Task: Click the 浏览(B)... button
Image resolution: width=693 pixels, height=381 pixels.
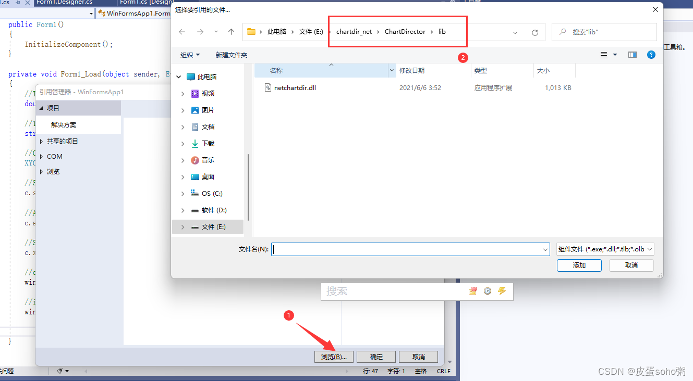Action: pos(334,357)
